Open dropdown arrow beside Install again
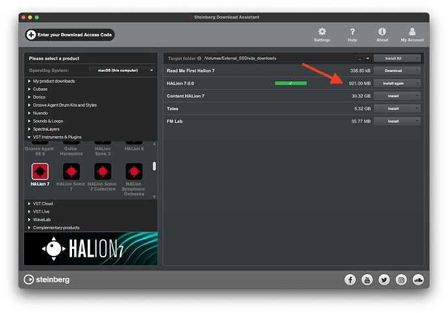448x313 pixels. 417,83
